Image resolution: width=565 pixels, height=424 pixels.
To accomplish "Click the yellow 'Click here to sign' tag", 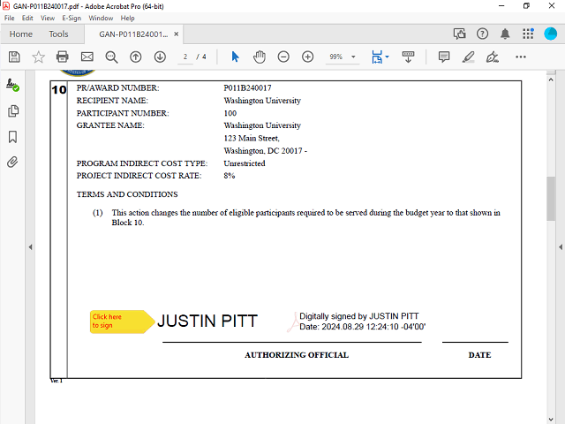I will tap(120, 321).
